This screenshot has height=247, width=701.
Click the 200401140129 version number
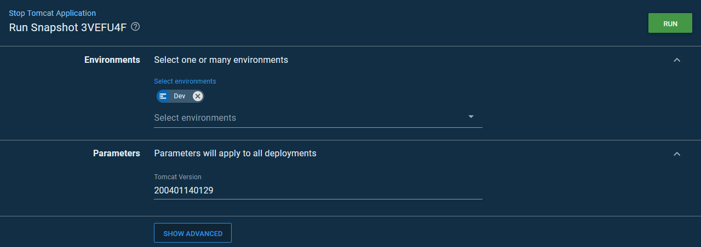click(x=183, y=190)
